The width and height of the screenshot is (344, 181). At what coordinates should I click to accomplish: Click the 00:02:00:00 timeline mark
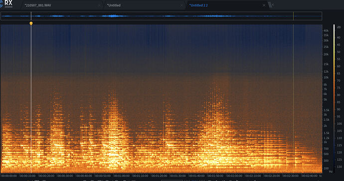(x=234, y=176)
